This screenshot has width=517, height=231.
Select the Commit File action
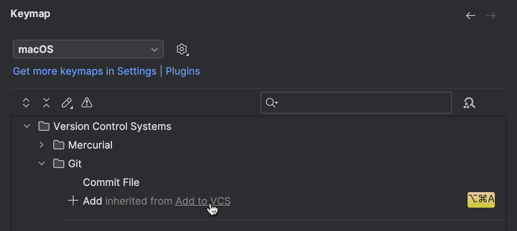point(111,182)
